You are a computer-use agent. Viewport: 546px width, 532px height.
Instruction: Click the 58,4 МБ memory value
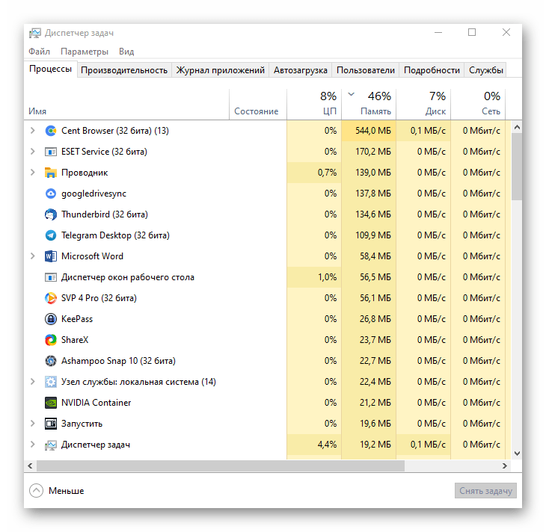pos(375,256)
